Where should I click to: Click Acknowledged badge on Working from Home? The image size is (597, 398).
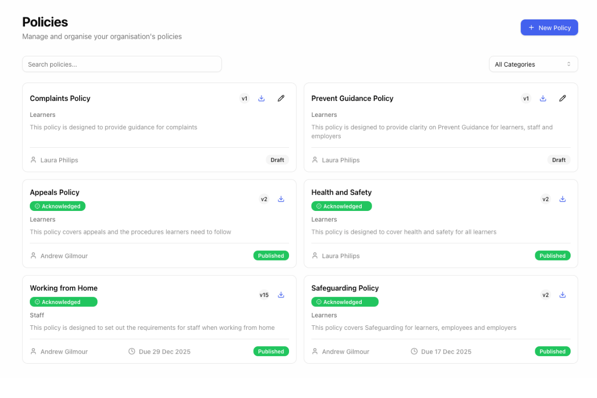[x=64, y=302]
